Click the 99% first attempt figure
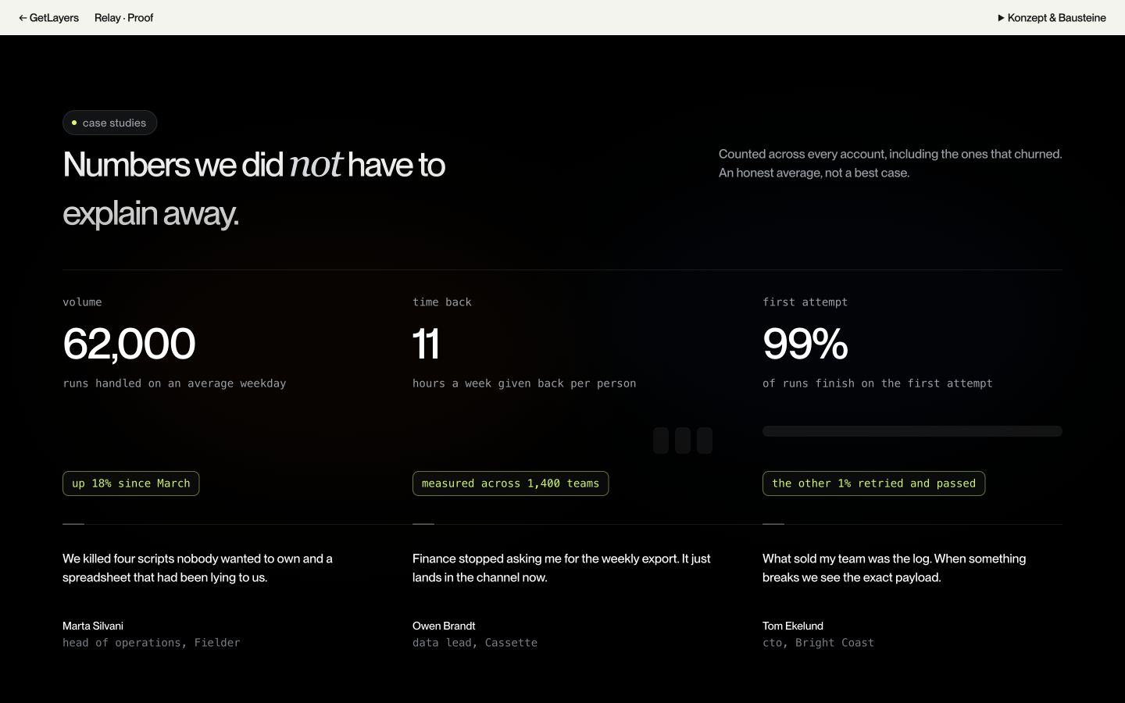 click(x=805, y=344)
